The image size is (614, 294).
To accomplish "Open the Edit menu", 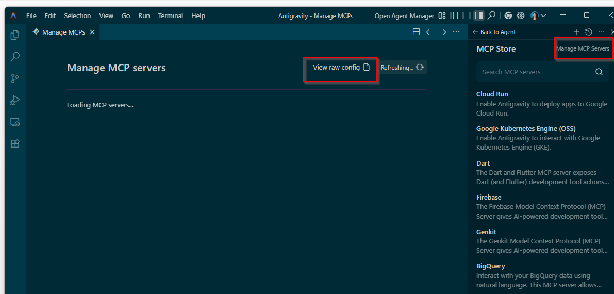I will pos(49,15).
